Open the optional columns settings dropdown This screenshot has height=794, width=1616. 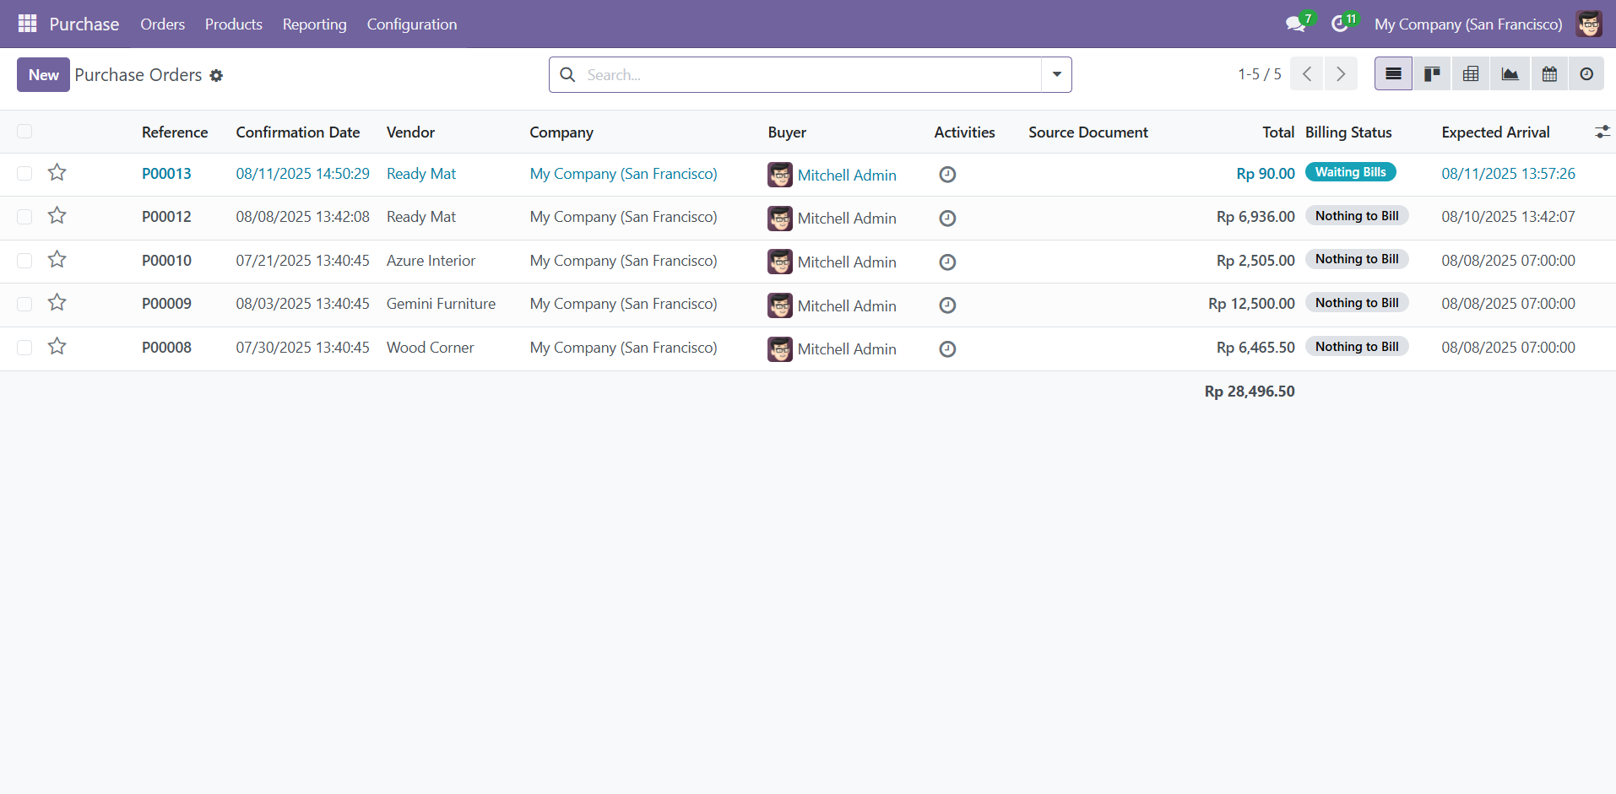click(1602, 132)
